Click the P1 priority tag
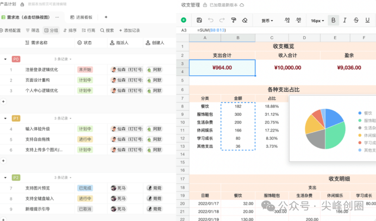 16,119
